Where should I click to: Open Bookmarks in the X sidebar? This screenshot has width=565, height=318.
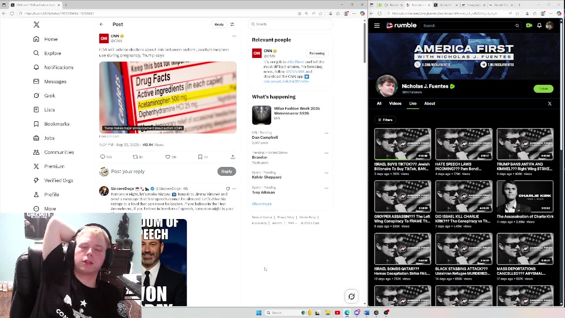pos(51,124)
